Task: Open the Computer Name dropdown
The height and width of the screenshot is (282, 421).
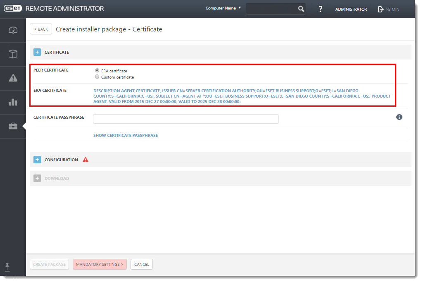Action: click(223, 8)
